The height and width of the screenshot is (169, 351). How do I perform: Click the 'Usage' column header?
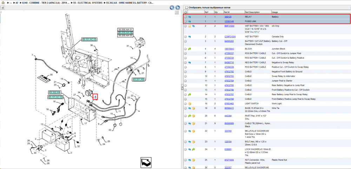point(275,12)
